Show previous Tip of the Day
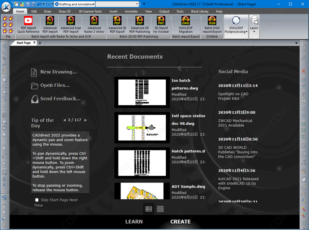Viewport: 309px width, 230px height. (65, 120)
